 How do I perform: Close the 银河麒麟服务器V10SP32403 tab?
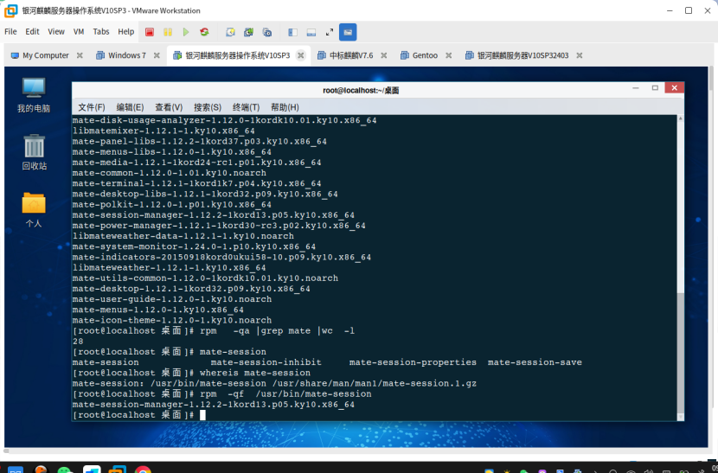click(x=580, y=55)
